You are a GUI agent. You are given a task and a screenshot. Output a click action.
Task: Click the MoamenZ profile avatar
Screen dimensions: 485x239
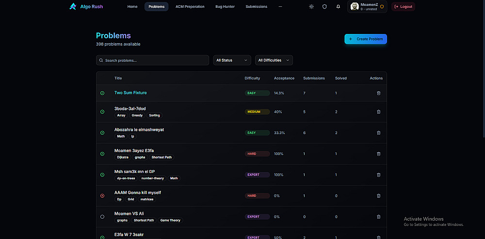click(x=355, y=6)
